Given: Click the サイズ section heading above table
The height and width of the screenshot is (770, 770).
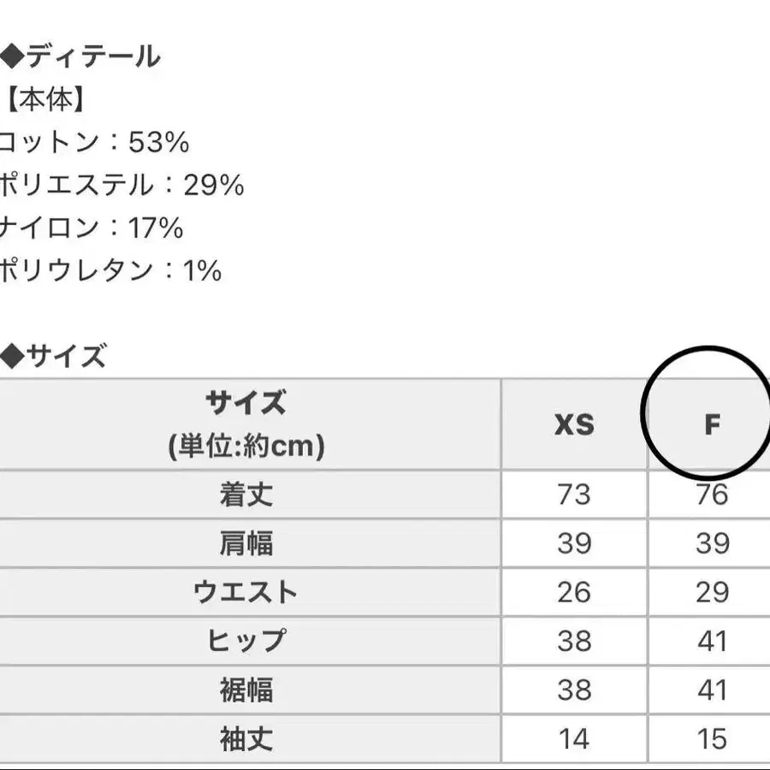Looking at the screenshot, I should 56,355.
